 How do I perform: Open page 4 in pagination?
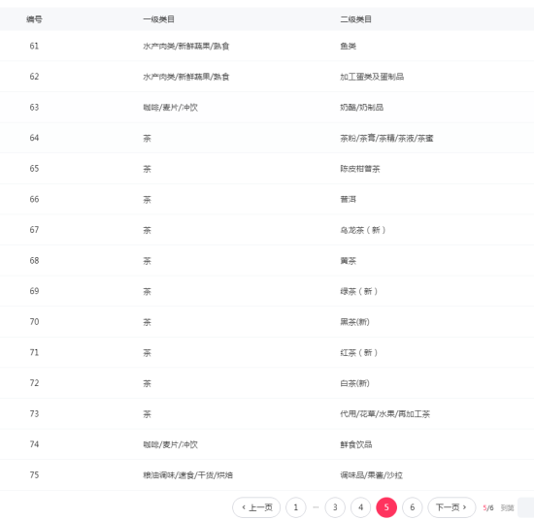(360, 507)
